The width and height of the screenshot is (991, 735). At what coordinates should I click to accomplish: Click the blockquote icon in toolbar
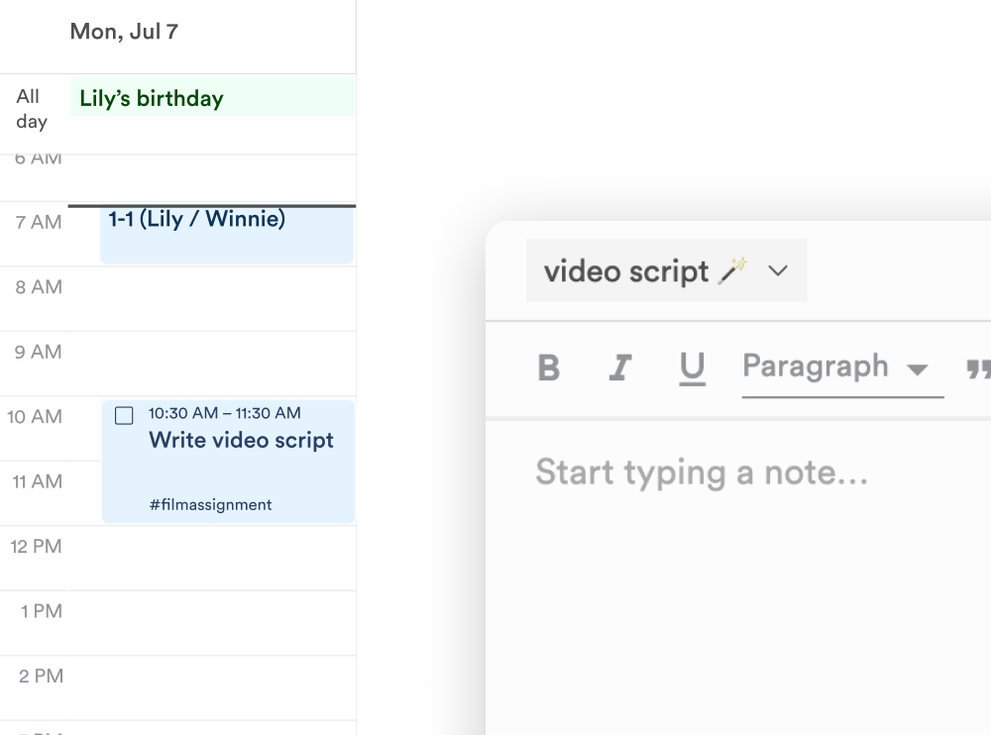[x=978, y=368]
